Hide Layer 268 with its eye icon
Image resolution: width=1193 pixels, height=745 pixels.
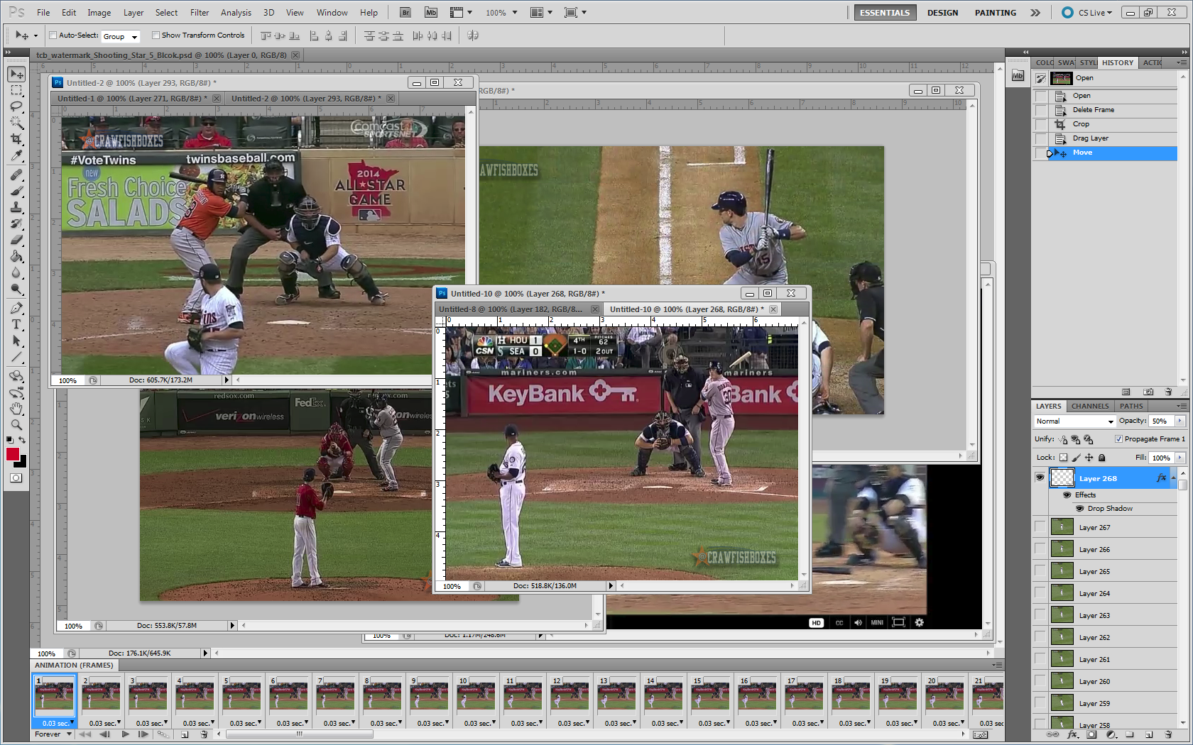[1040, 478]
